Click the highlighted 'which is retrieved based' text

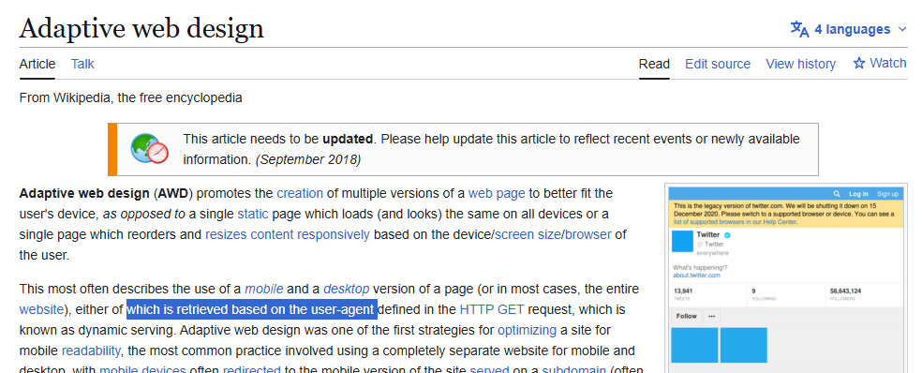[x=252, y=309]
